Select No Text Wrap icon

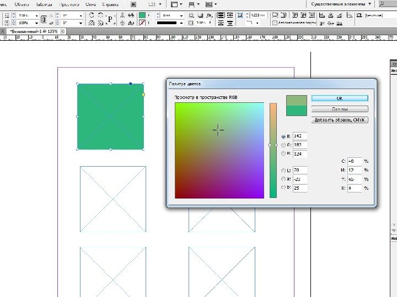[221, 15]
